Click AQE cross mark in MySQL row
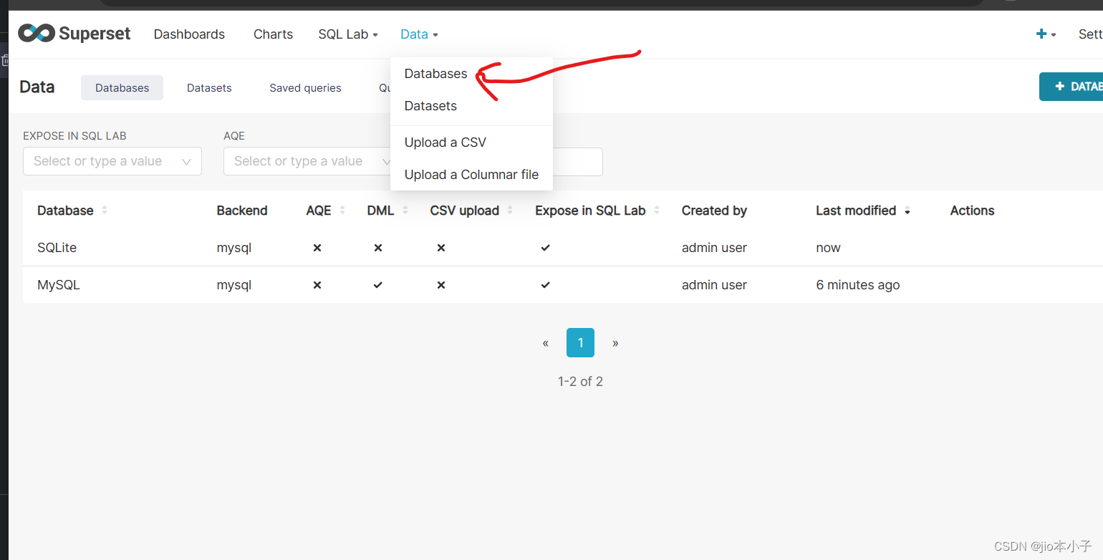1103x560 pixels. pyautogui.click(x=317, y=285)
